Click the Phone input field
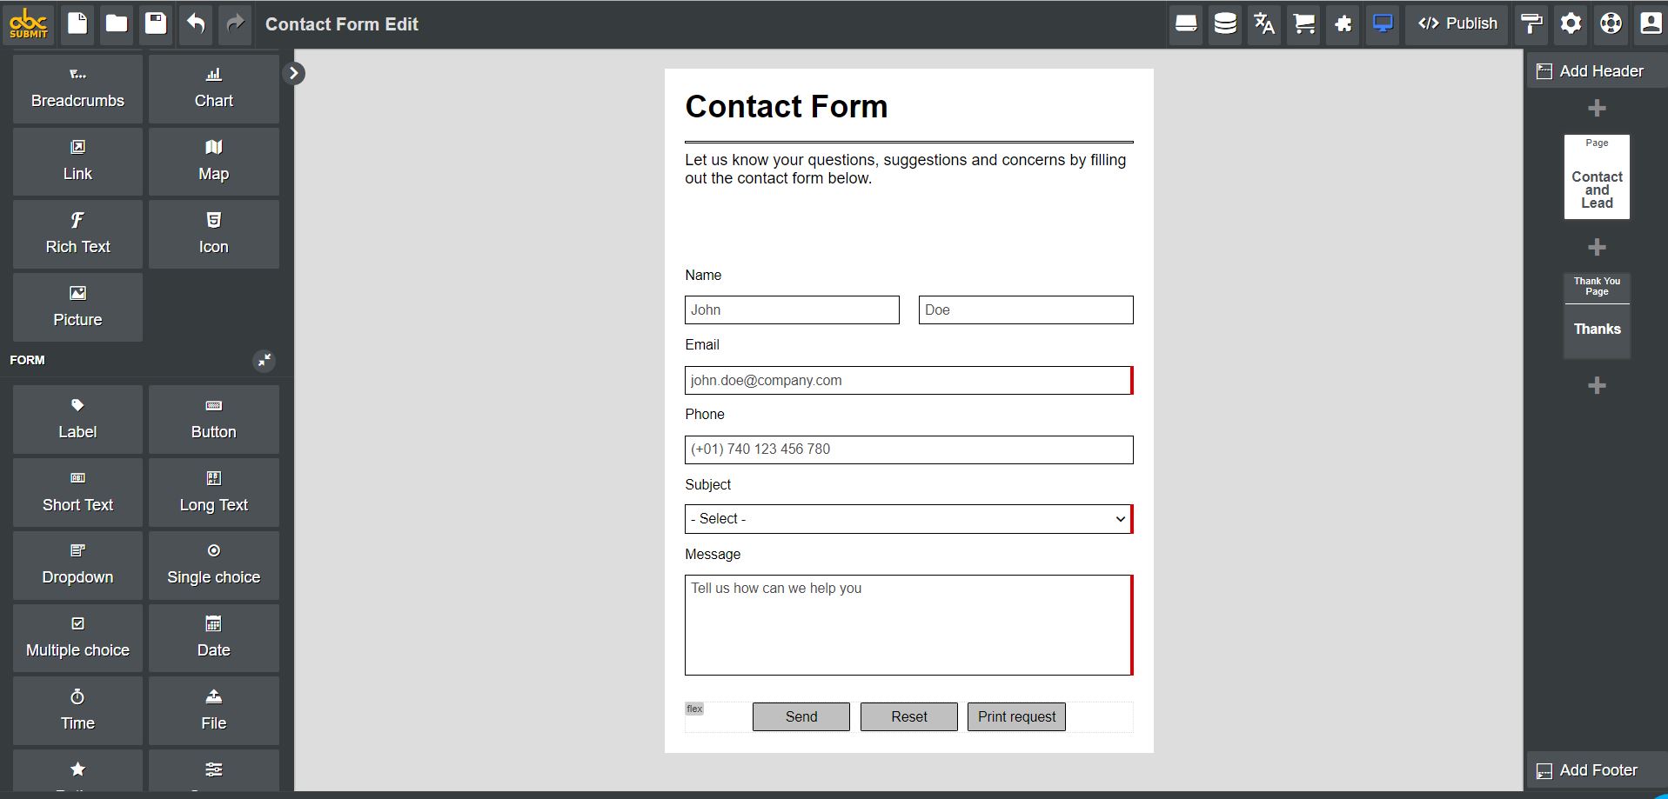The image size is (1668, 799). (908, 449)
